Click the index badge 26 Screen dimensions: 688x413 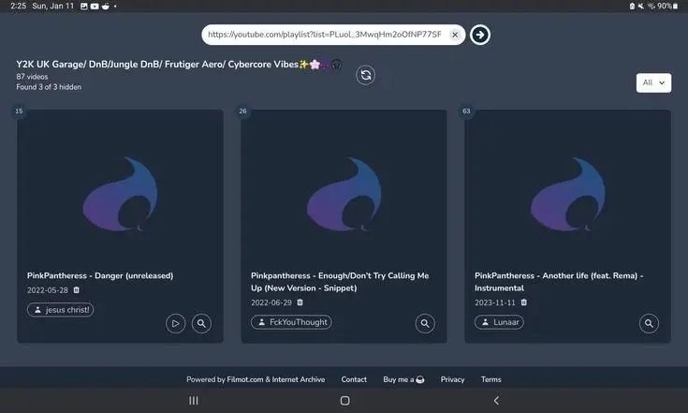242,111
